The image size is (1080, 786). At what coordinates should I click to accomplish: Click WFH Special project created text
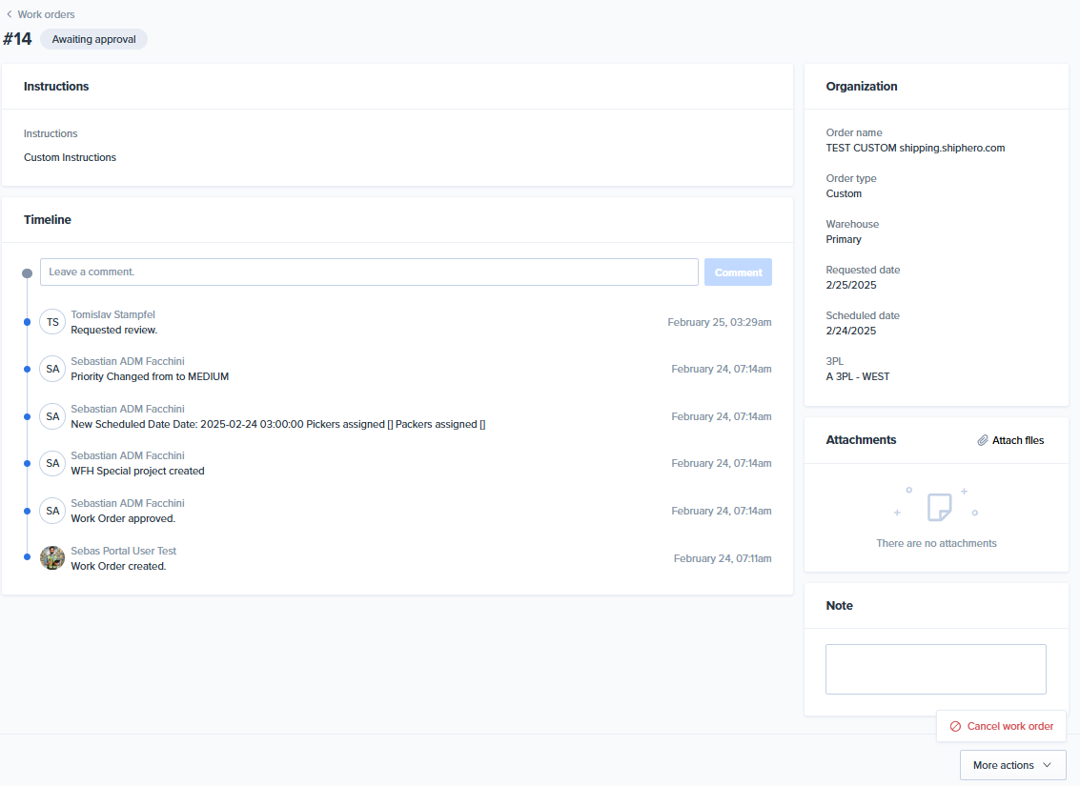pos(138,471)
